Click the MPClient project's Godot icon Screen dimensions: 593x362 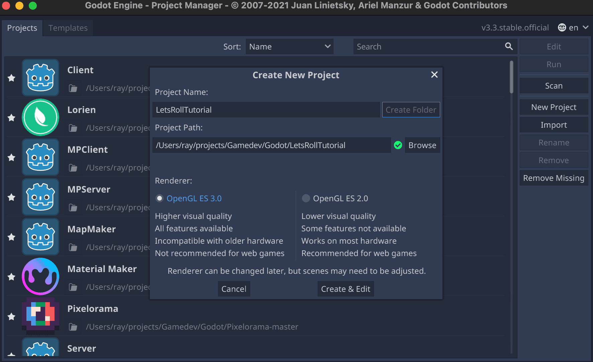pyautogui.click(x=40, y=157)
